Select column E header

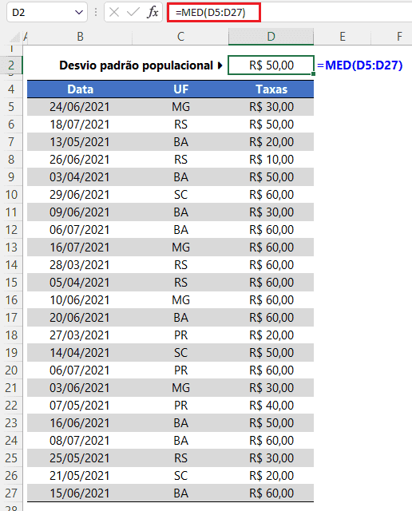[343, 37]
